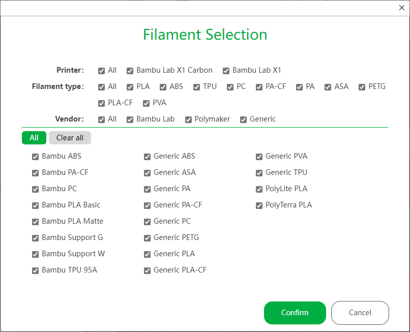Viewport: 410px width, 332px height.
Task: Uncheck PolyLite PLA filament
Action: coord(259,189)
